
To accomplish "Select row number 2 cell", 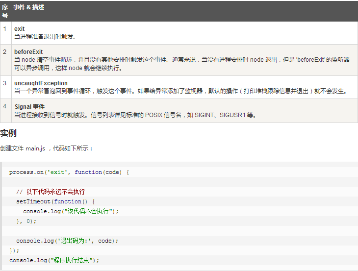I will (5, 60).
